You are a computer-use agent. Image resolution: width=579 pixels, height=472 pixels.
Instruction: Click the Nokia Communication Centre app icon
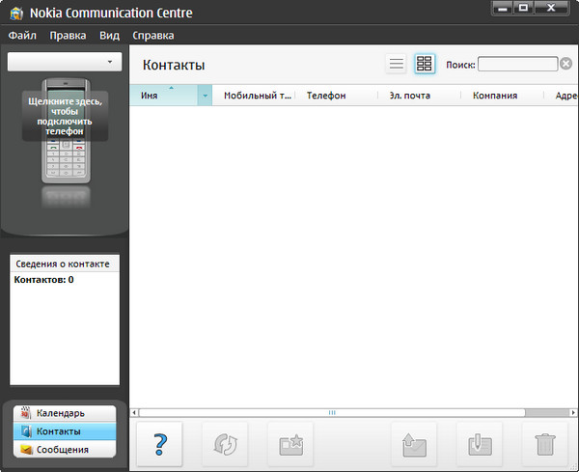pos(16,14)
